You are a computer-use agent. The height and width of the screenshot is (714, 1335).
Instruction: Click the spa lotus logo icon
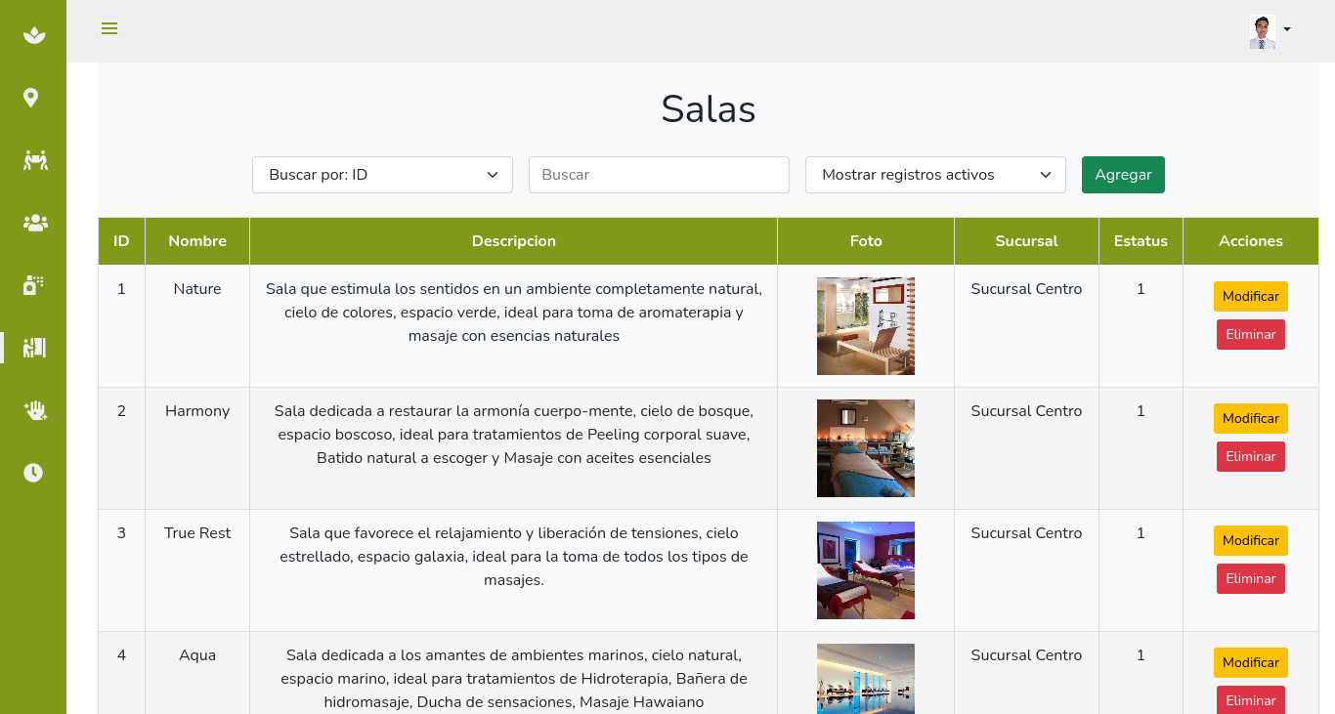click(34, 35)
